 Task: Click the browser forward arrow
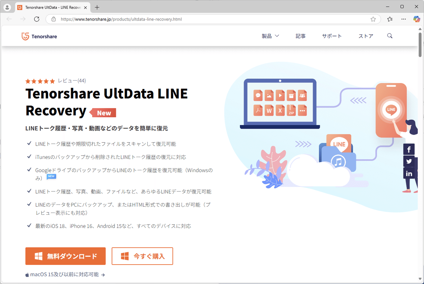pyautogui.click(x=23, y=19)
